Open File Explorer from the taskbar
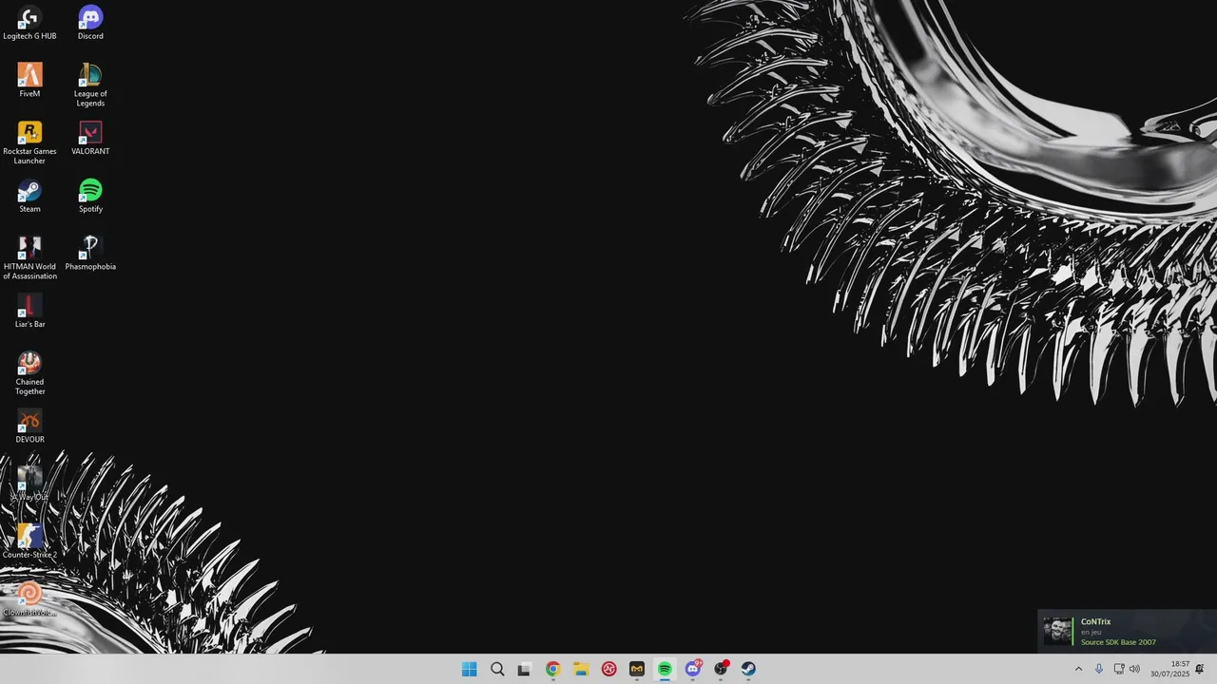 (x=581, y=669)
